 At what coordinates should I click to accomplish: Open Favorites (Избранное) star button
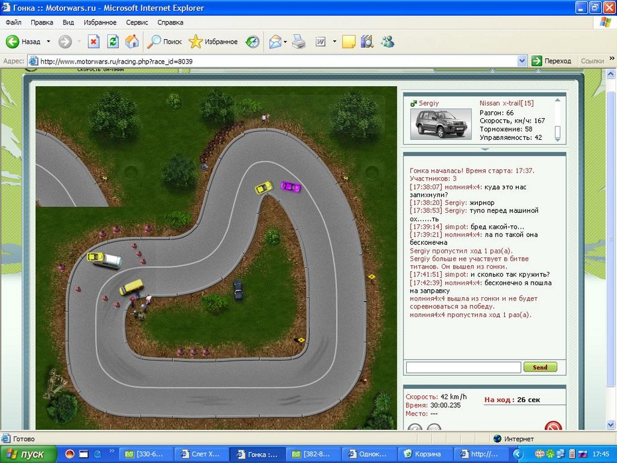pyautogui.click(x=213, y=41)
